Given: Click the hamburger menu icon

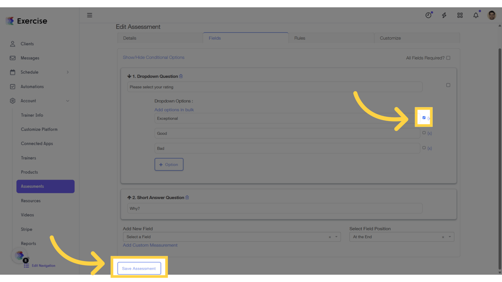Looking at the screenshot, I should click(x=89, y=15).
